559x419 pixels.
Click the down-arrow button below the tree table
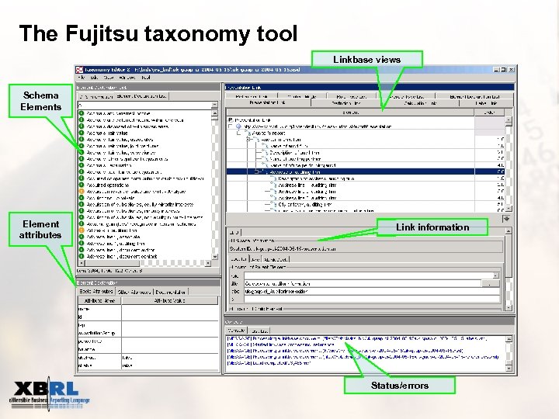coord(506,218)
